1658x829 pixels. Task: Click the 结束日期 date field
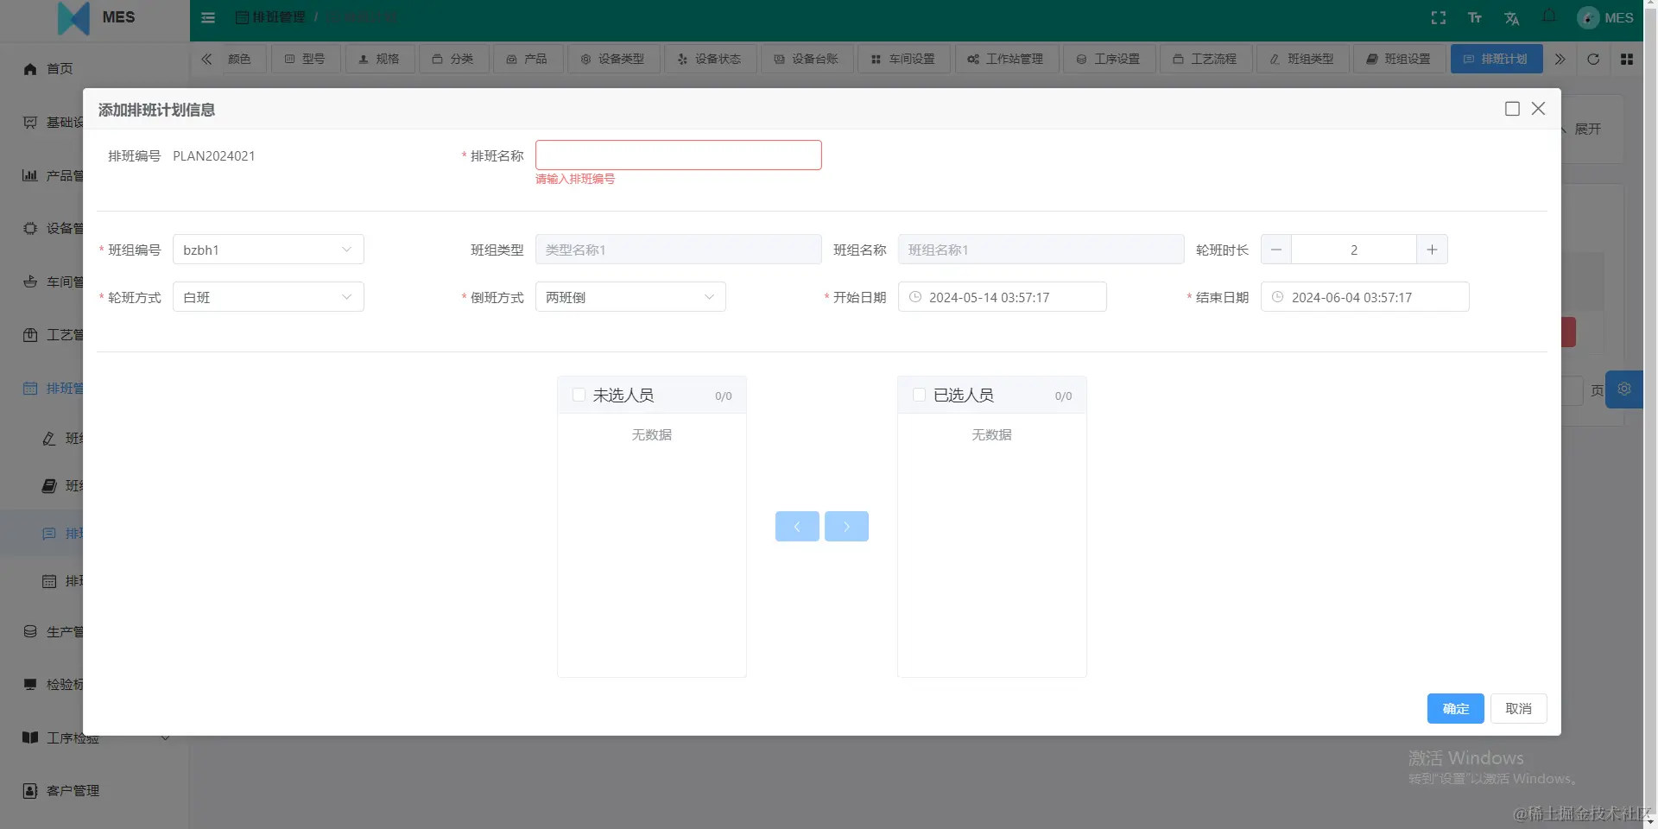click(1365, 297)
